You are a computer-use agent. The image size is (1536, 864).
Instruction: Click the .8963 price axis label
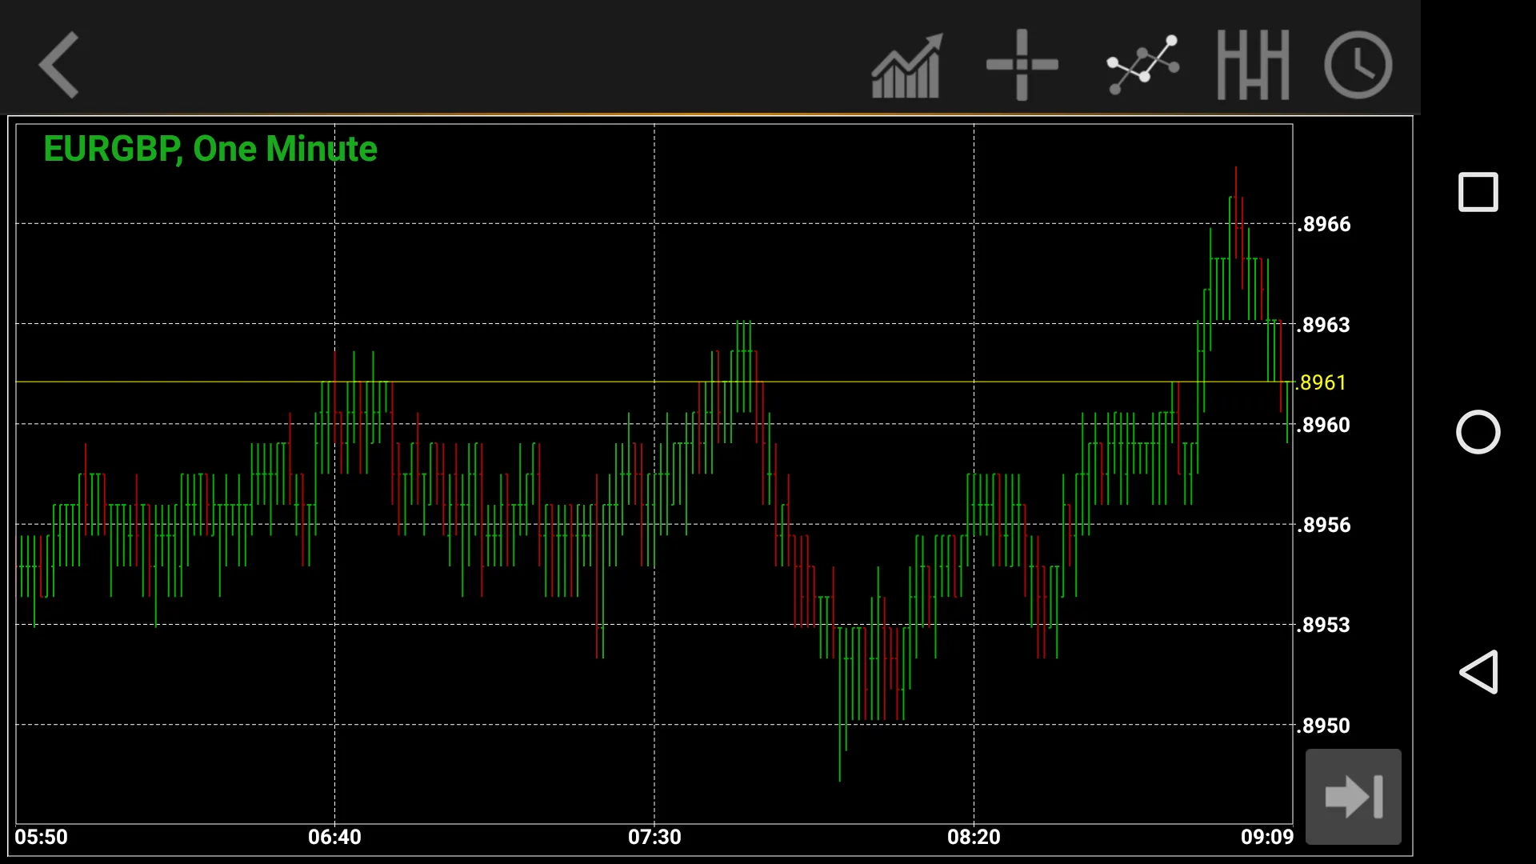click(x=1324, y=325)
